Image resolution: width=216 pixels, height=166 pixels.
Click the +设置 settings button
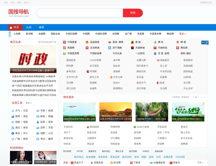coord(205,43)
